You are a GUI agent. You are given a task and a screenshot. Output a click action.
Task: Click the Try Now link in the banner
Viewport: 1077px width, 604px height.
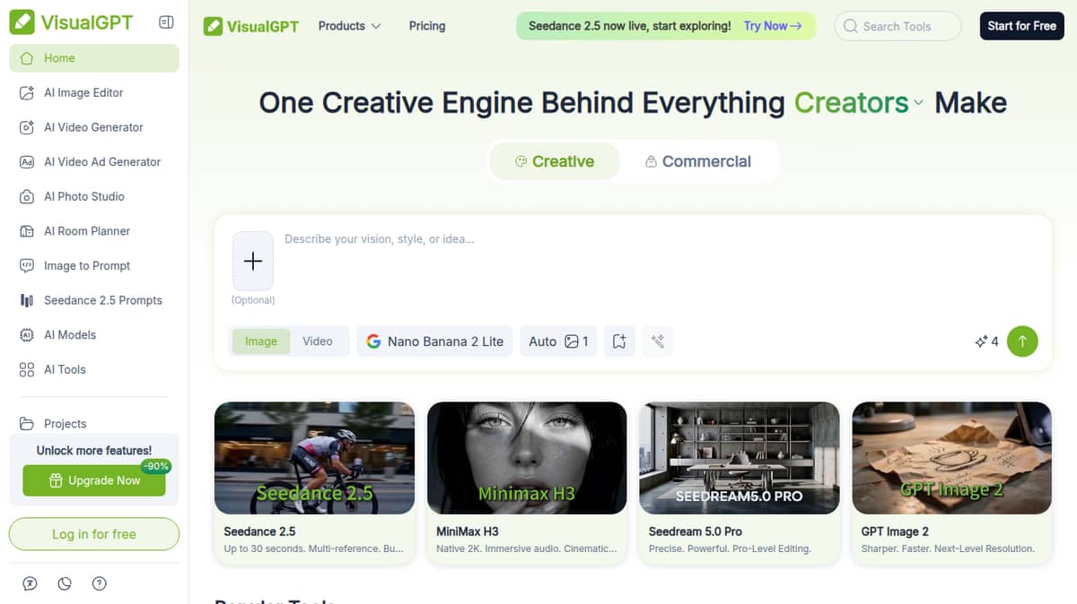click(x=773, y=26)
